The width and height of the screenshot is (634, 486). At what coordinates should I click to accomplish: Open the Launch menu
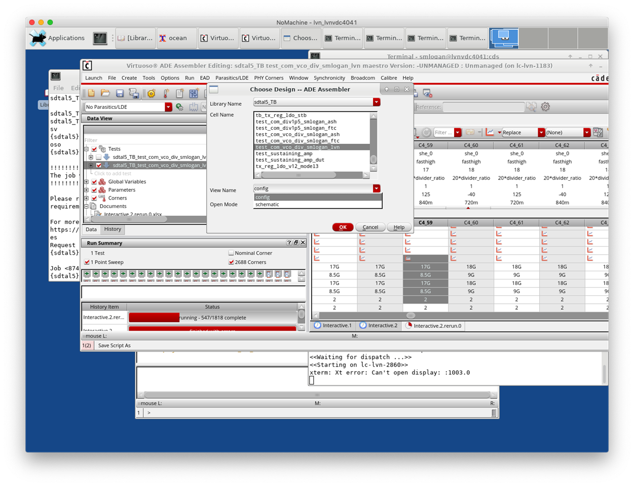(93, 78)
